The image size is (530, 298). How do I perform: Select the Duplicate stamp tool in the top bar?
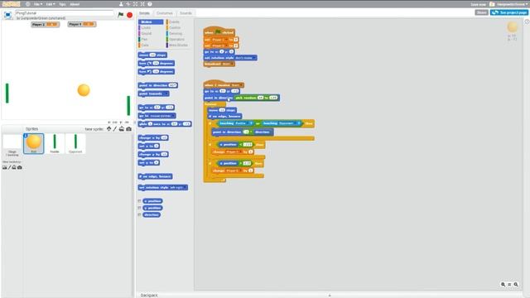(121, 4)
